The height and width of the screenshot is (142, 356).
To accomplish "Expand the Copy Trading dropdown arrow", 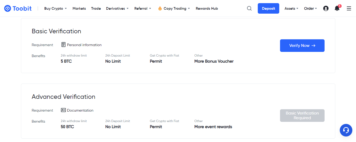I will click(x=189, y=8).
